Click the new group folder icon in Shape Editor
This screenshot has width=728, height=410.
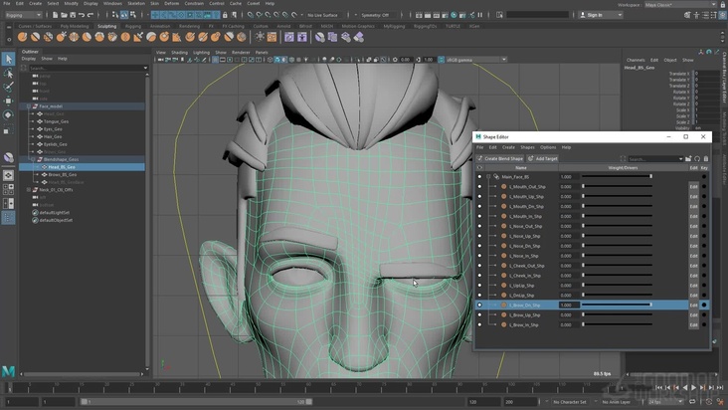[688, 159]
